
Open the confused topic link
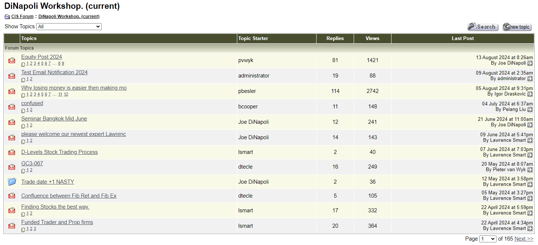point(32,103)
